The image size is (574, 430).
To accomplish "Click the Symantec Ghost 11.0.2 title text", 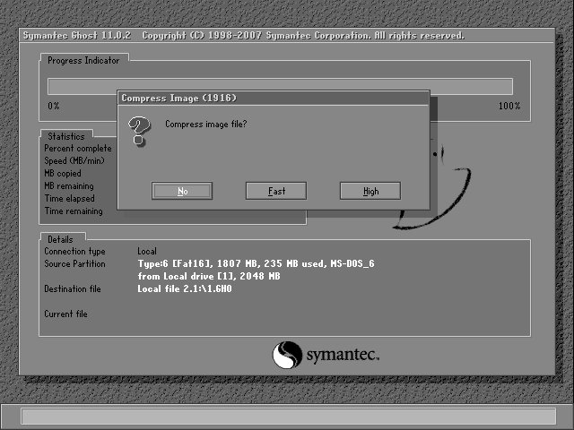I will 77,36.
